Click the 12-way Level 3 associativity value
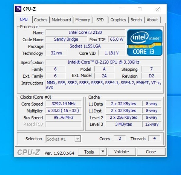The image size is (181, 175). (x=152, y=124)
